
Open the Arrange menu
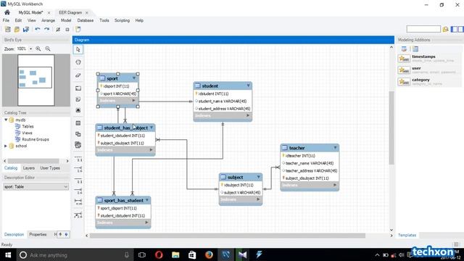pyautogui.click(x=49, y=20)
